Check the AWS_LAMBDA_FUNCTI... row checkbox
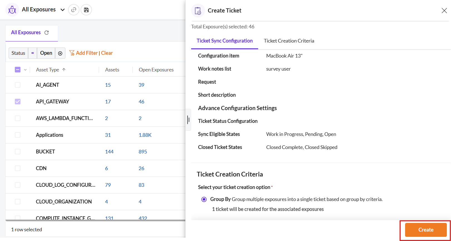 (x=18, y=118)
